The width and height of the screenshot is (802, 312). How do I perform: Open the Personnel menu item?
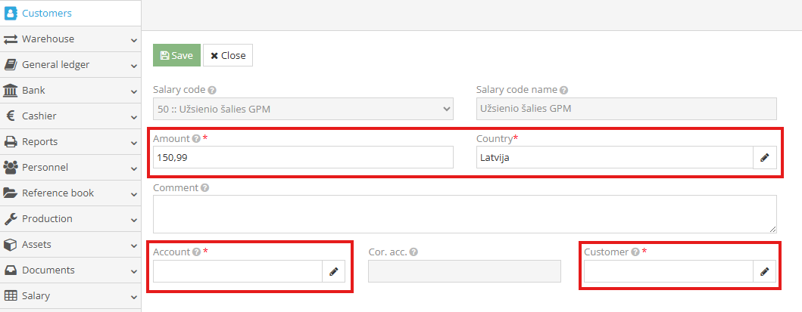pyautogui.click(x=70, y=167)
